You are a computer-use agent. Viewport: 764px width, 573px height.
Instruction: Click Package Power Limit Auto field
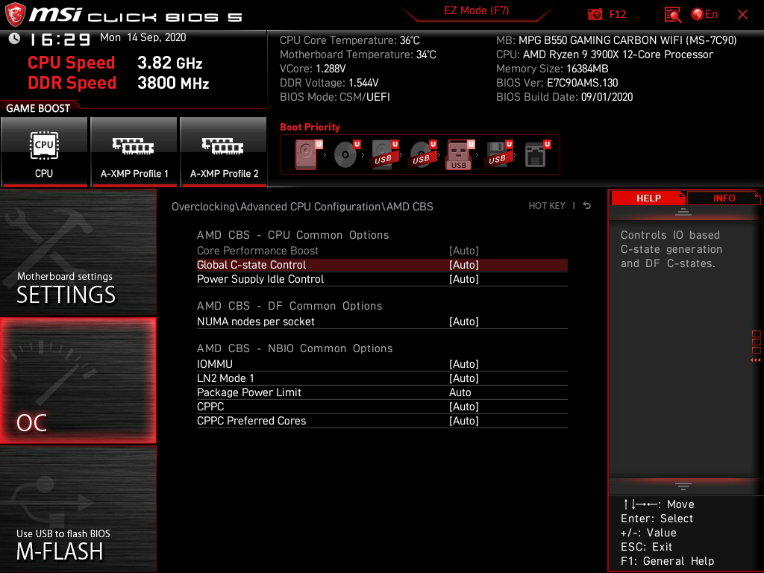coord(460,392)
